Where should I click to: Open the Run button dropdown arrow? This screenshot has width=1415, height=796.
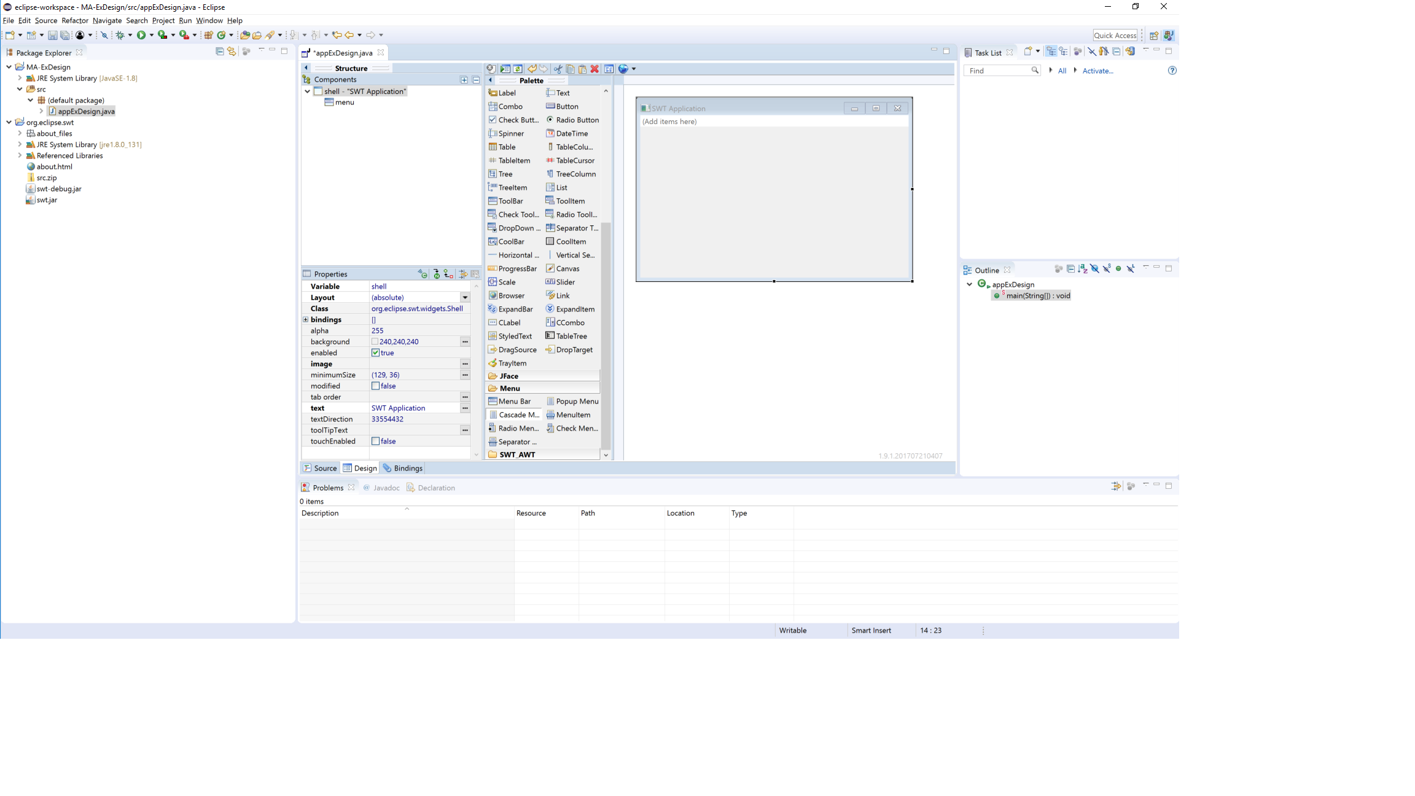click(x=152, y=35)
